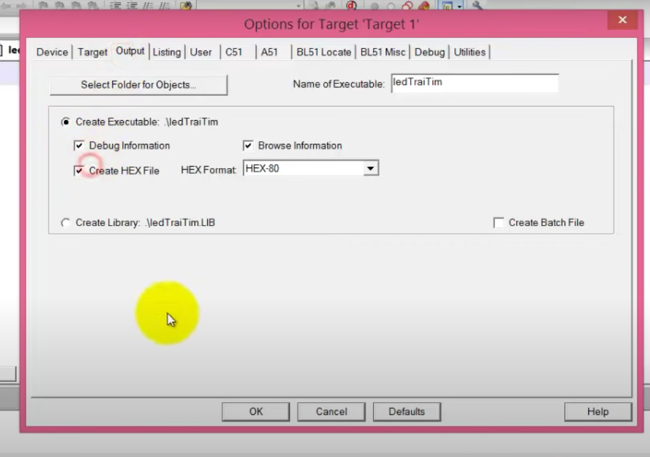The height and width of the screenshot is (457, 650).
Task: Click Select Folder for Objects button
Action: [x=139, y=85]
